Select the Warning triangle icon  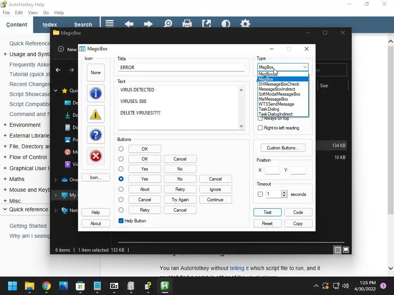point(96,114)
